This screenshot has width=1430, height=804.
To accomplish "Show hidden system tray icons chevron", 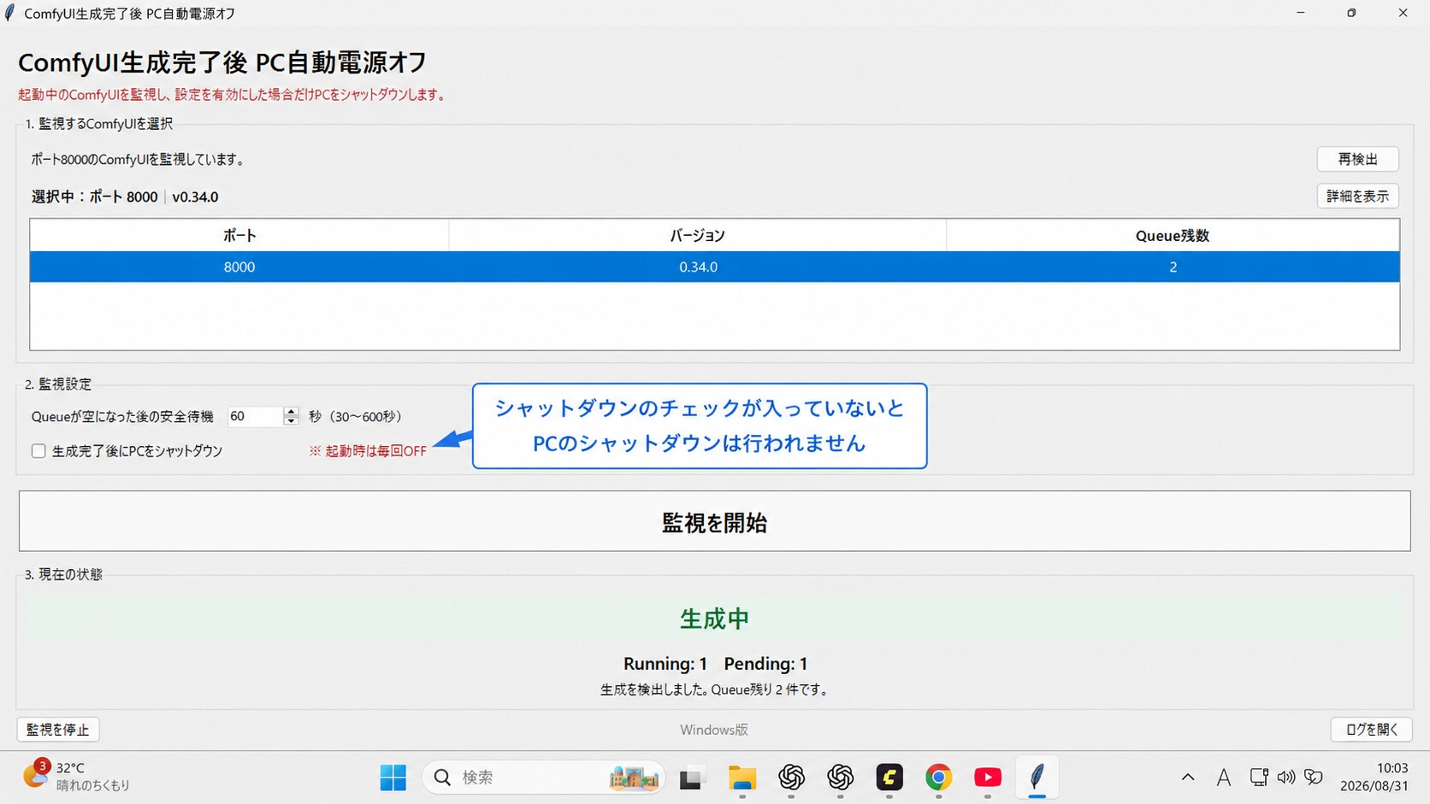I will (1188, 778).
